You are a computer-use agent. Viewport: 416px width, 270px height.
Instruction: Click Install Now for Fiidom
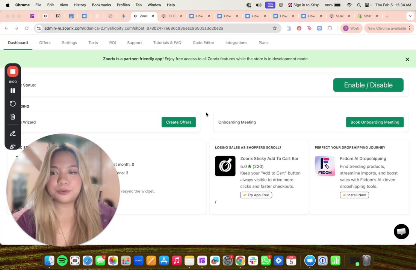(x=354, y=195)
